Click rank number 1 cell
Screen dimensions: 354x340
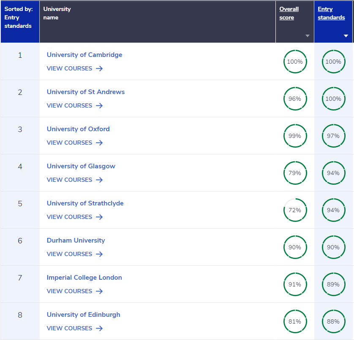[x=20, y=61]
